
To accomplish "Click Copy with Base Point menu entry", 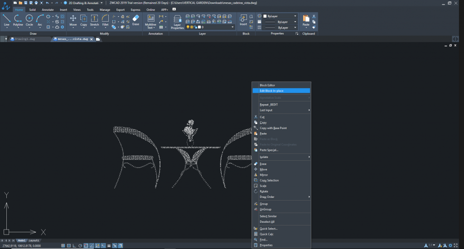I will point(281,128).
